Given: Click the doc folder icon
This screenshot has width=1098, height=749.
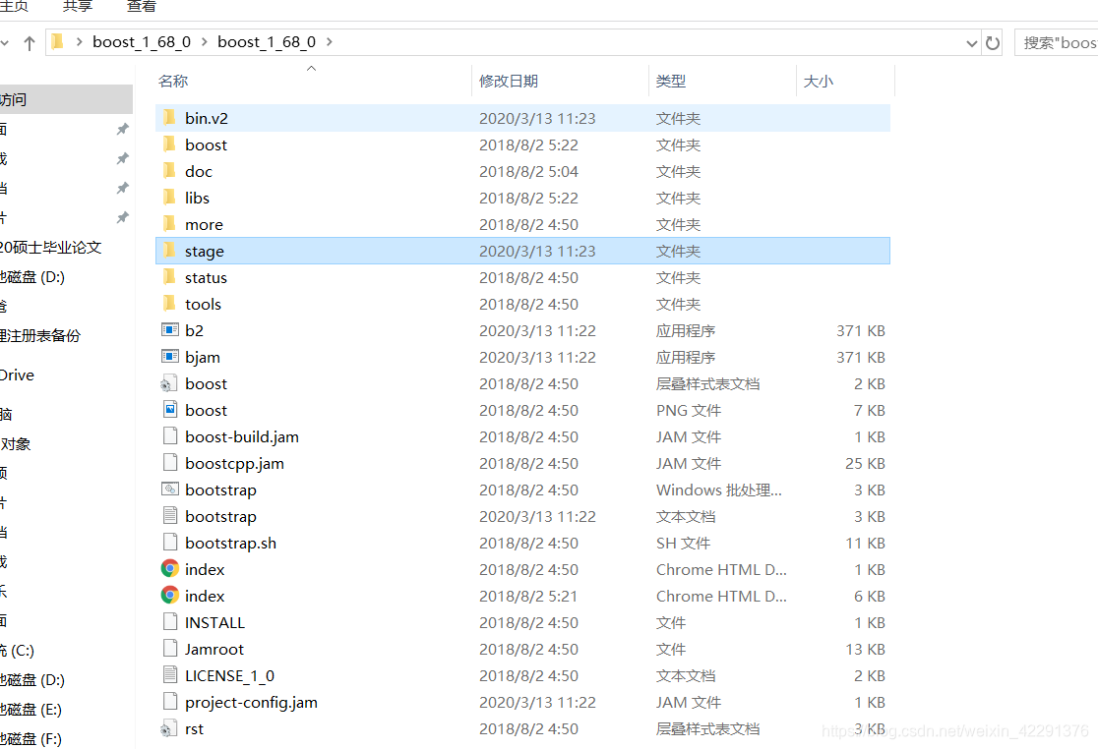Looking at the screenshot, I should click(x=169, y=171).
